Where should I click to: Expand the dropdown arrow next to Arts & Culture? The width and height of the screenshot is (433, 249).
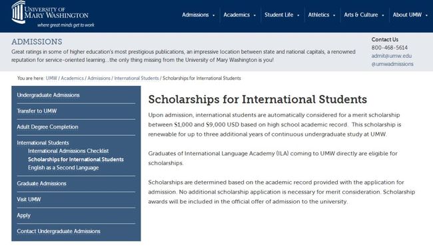pos(383,15)
